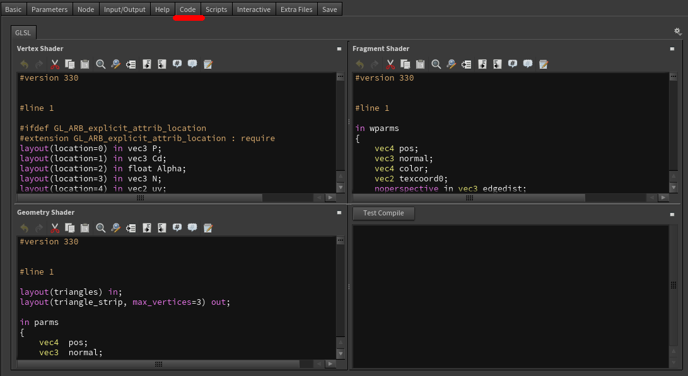Open Geometry Shader in external editor
Viewport: 688px width, 376px height.
point(208,228)
